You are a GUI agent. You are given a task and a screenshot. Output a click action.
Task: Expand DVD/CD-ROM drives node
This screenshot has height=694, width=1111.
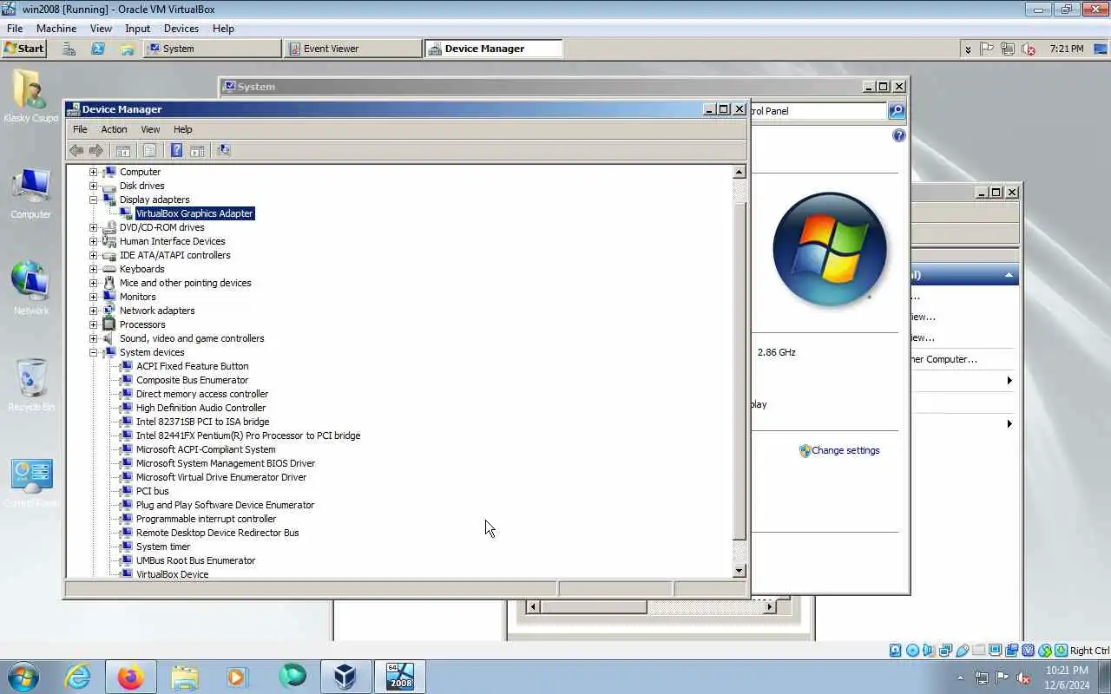(94, 227)
